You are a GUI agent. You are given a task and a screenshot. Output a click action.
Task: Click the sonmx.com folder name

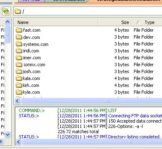[34, 65]
